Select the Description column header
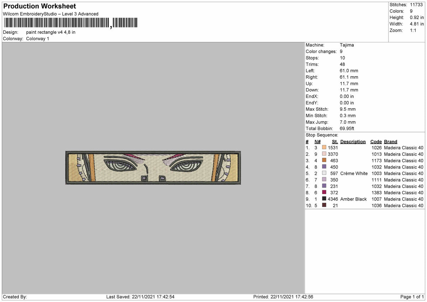Viewport: 427px width, 302px height. click(353, 141)
